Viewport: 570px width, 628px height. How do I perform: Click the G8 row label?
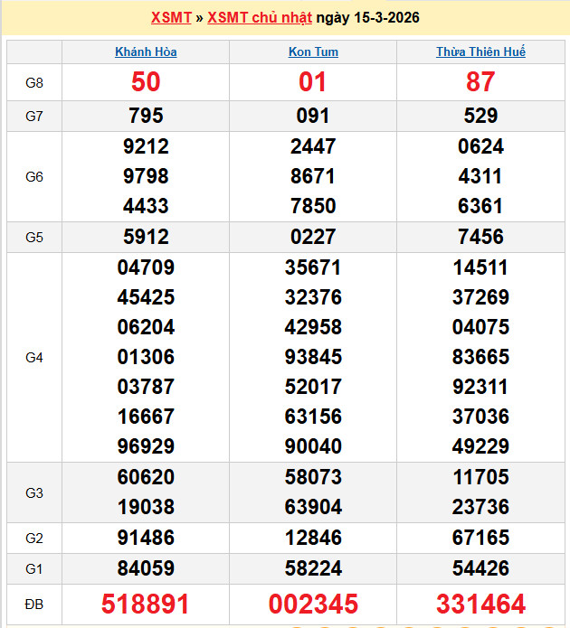click(34, 82)
